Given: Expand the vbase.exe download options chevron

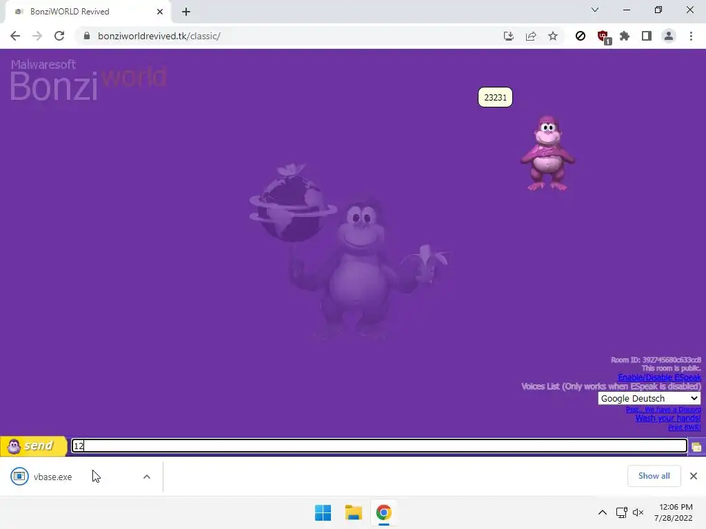Looking at the screenshot, I should tap(147, 477).
